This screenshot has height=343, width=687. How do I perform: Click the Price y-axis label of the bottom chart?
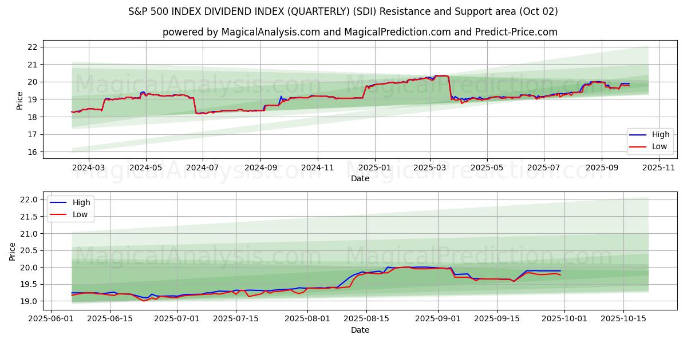[13, 251]
